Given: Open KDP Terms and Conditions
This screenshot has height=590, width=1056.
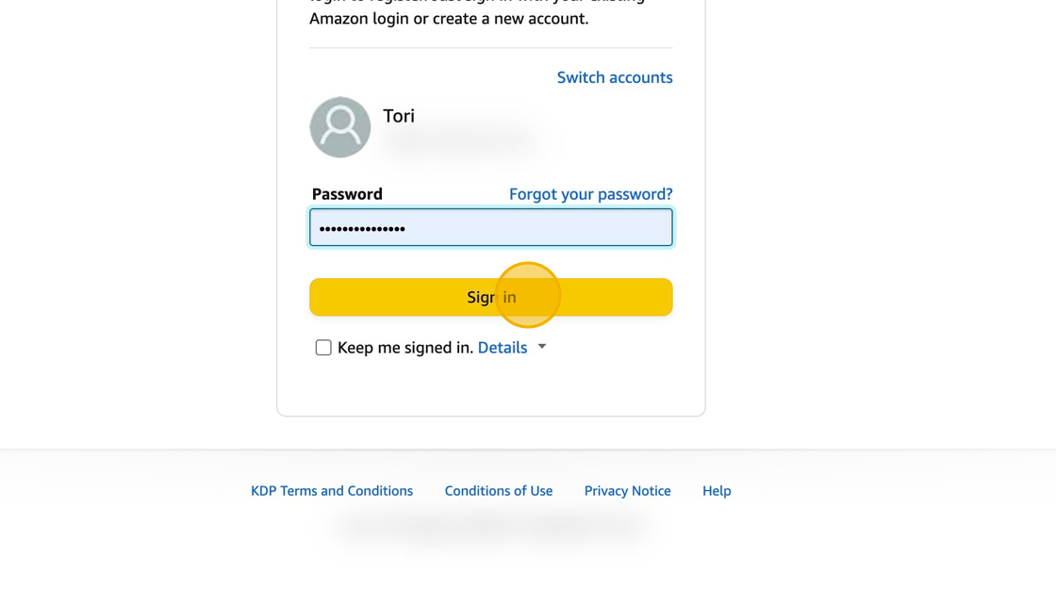Looking at the screenshot, I should pos(332,491).
